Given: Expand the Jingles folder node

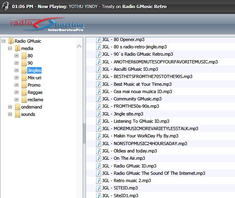Looking at the screenshot, I should [16, 70].
